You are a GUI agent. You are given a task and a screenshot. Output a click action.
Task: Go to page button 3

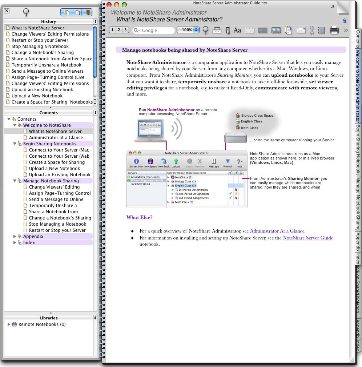[x=125, y=30]
